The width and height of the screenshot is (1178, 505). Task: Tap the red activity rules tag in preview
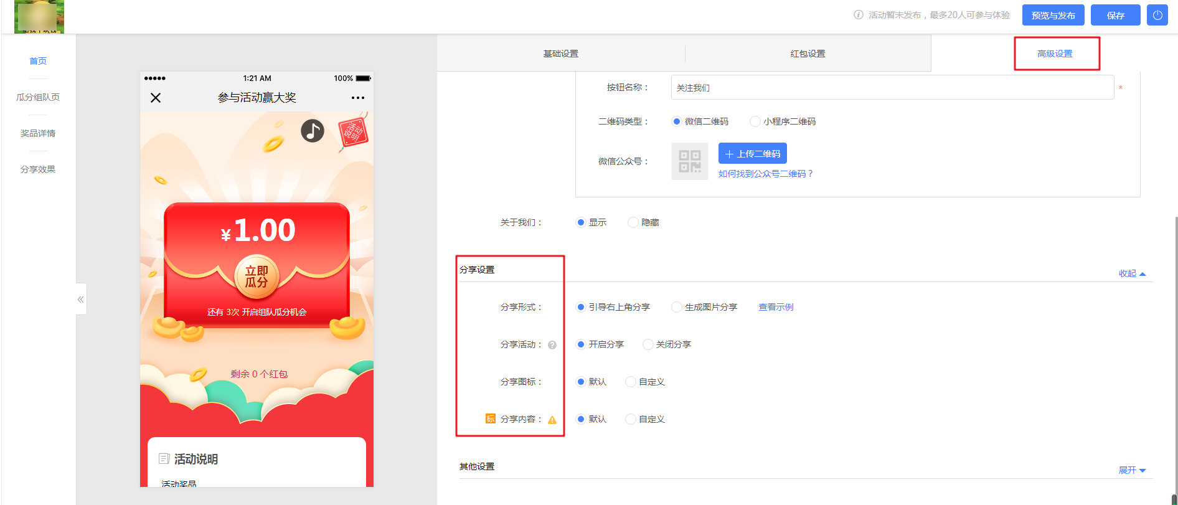(x=353, y=132)
